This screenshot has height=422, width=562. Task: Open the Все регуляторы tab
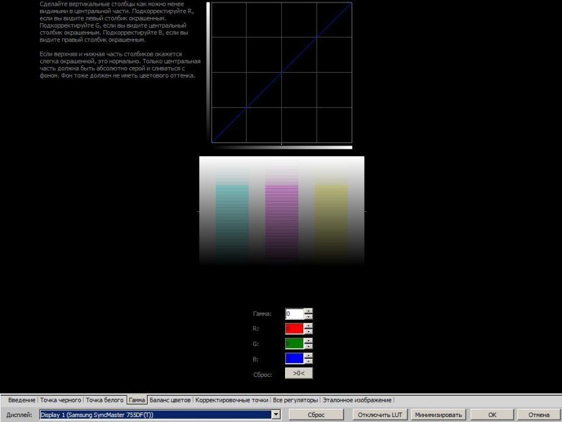coord(295,400)
